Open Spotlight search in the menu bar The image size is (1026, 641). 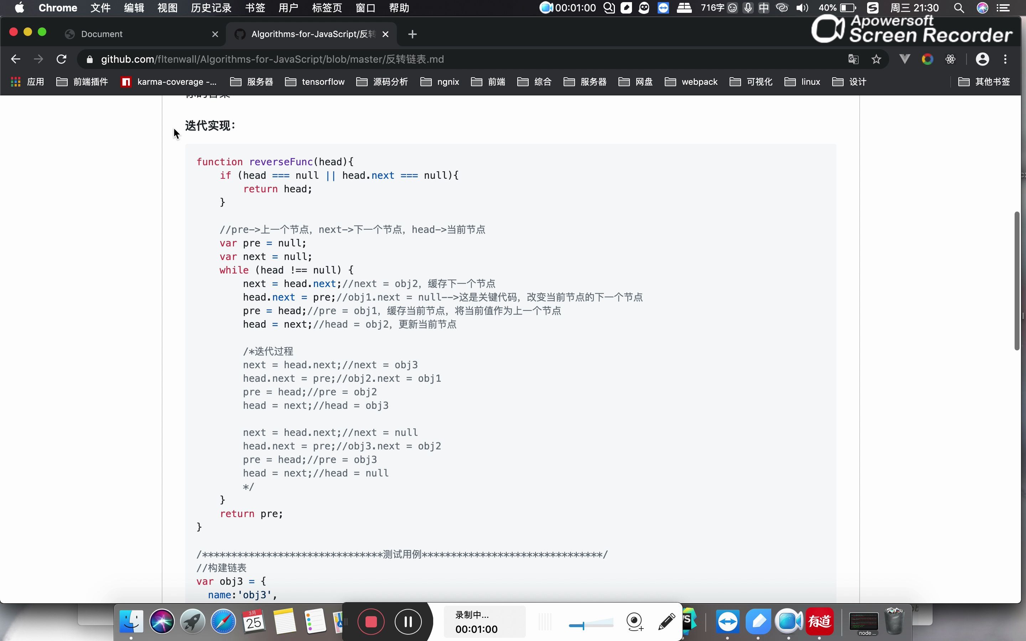[x=959, y=8]
